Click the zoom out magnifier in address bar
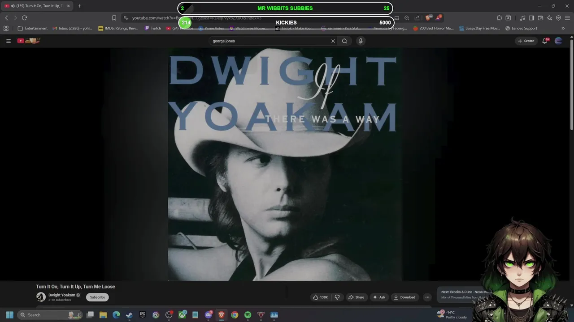The height and width of the screenshot is (322, 574). 407,18
